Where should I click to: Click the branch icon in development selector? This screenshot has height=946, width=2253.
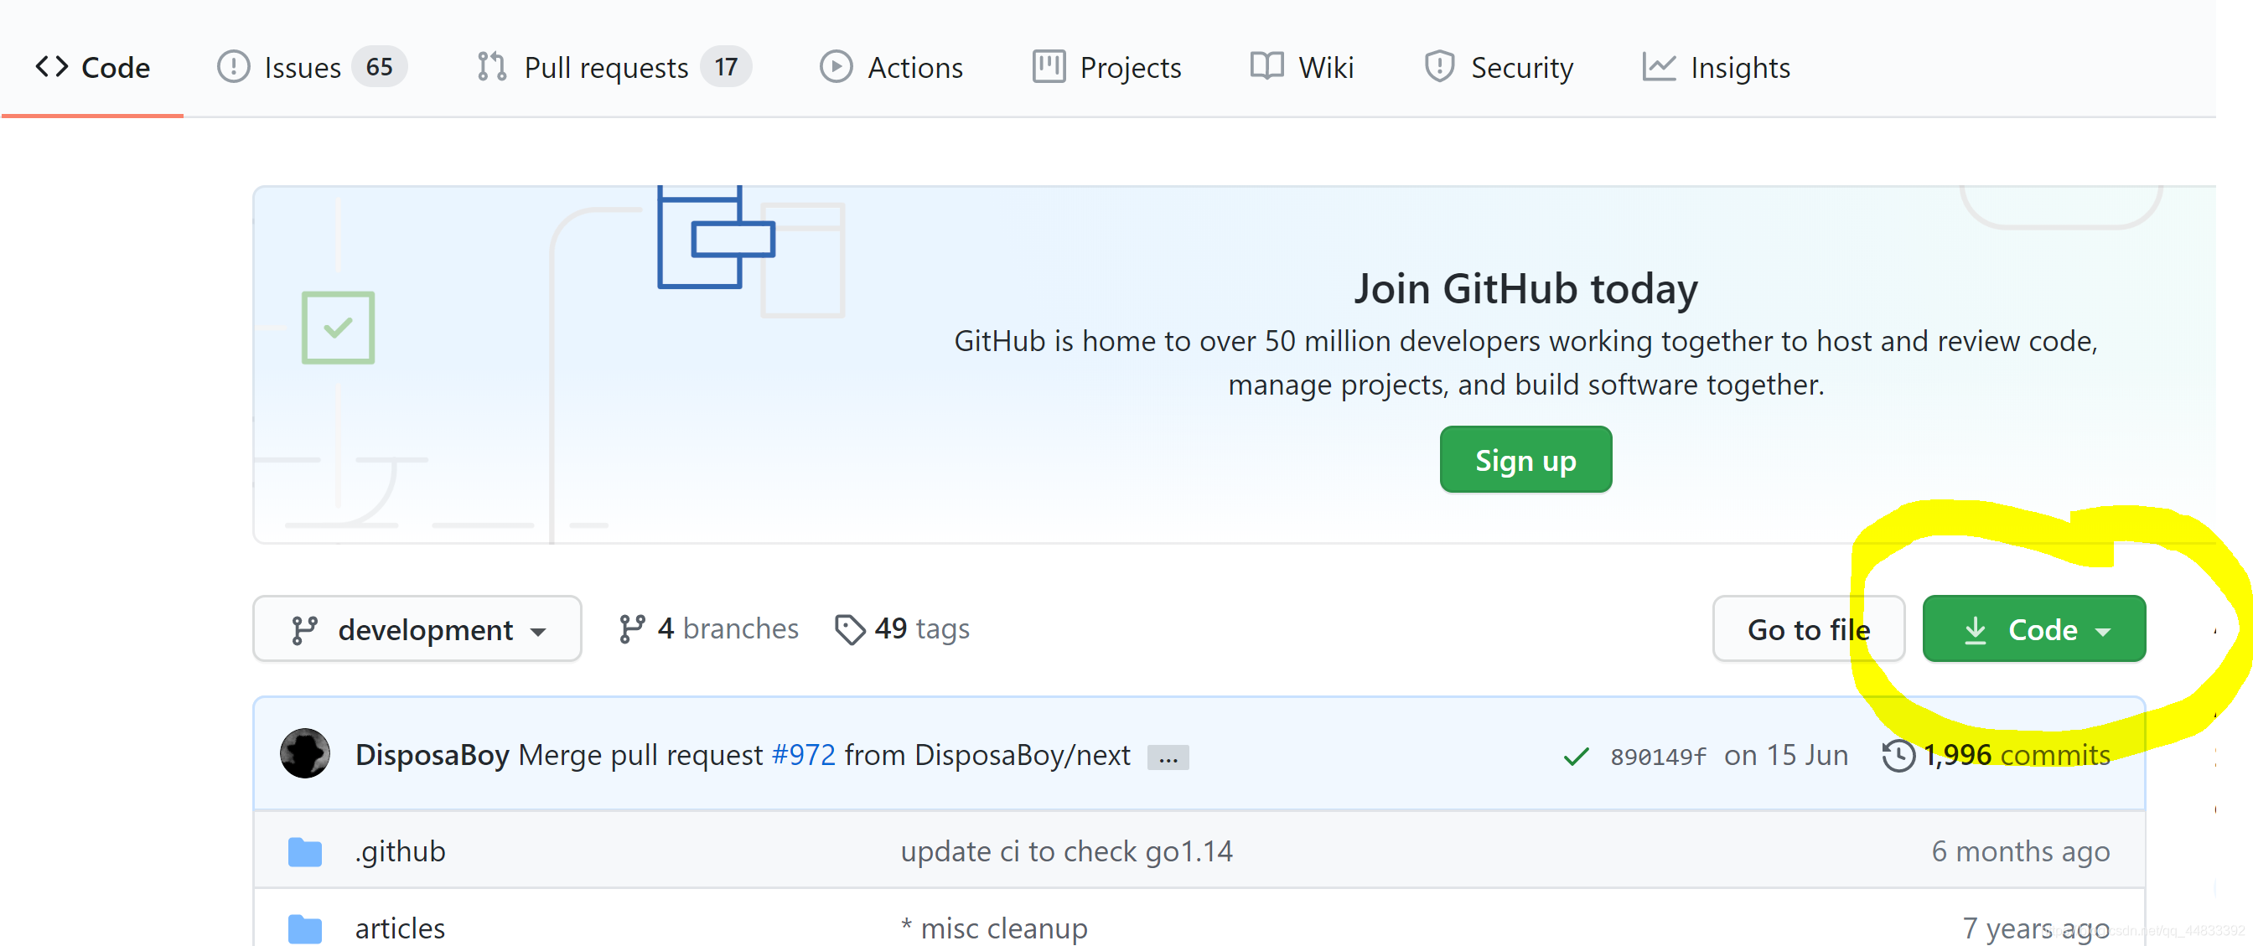click(303, 630)
